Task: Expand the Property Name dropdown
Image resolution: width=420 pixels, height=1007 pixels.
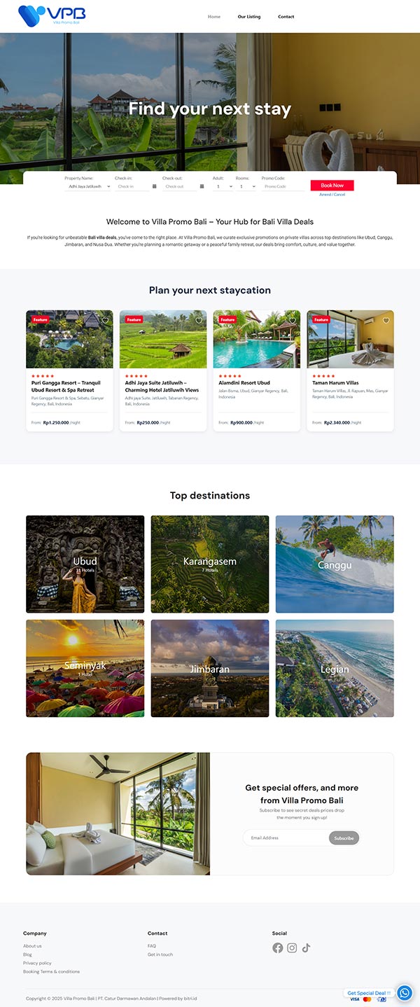Action: pos(88,186)
